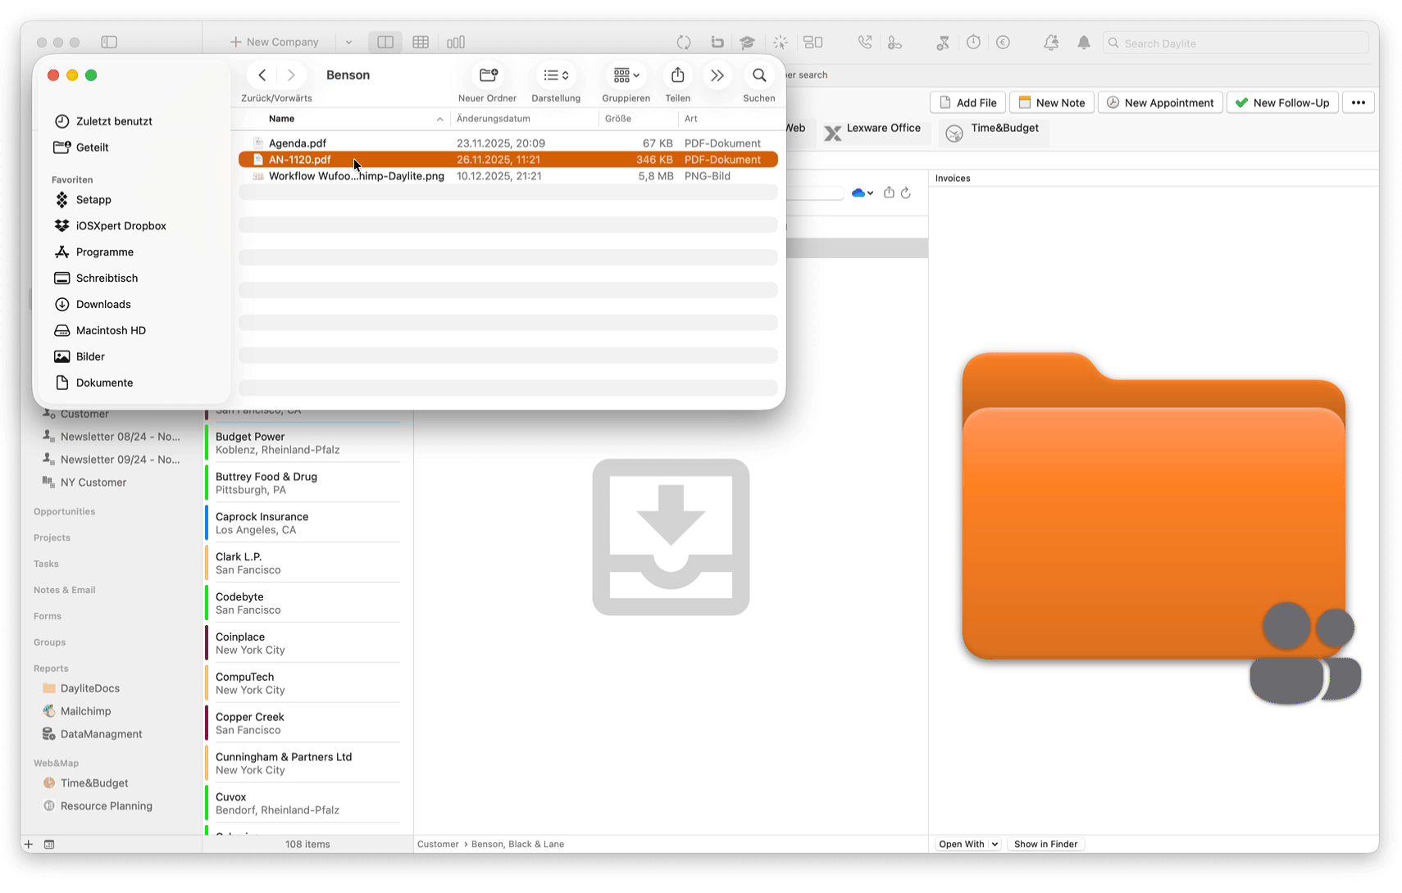Image resolution: width=1402 pixels, height=893 pixels.
Task: Click New Company in Daylite toolbar
Action: click(x=275, y=42)
